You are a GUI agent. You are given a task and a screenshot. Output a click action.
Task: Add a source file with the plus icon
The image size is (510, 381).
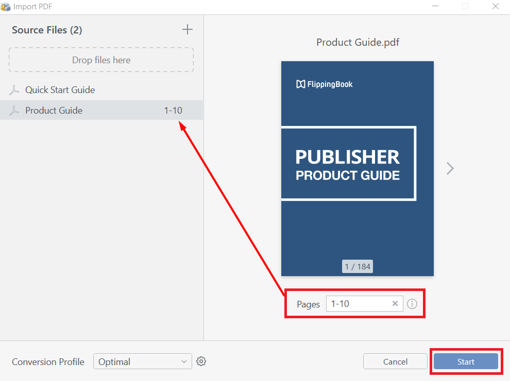click(187, 29)
